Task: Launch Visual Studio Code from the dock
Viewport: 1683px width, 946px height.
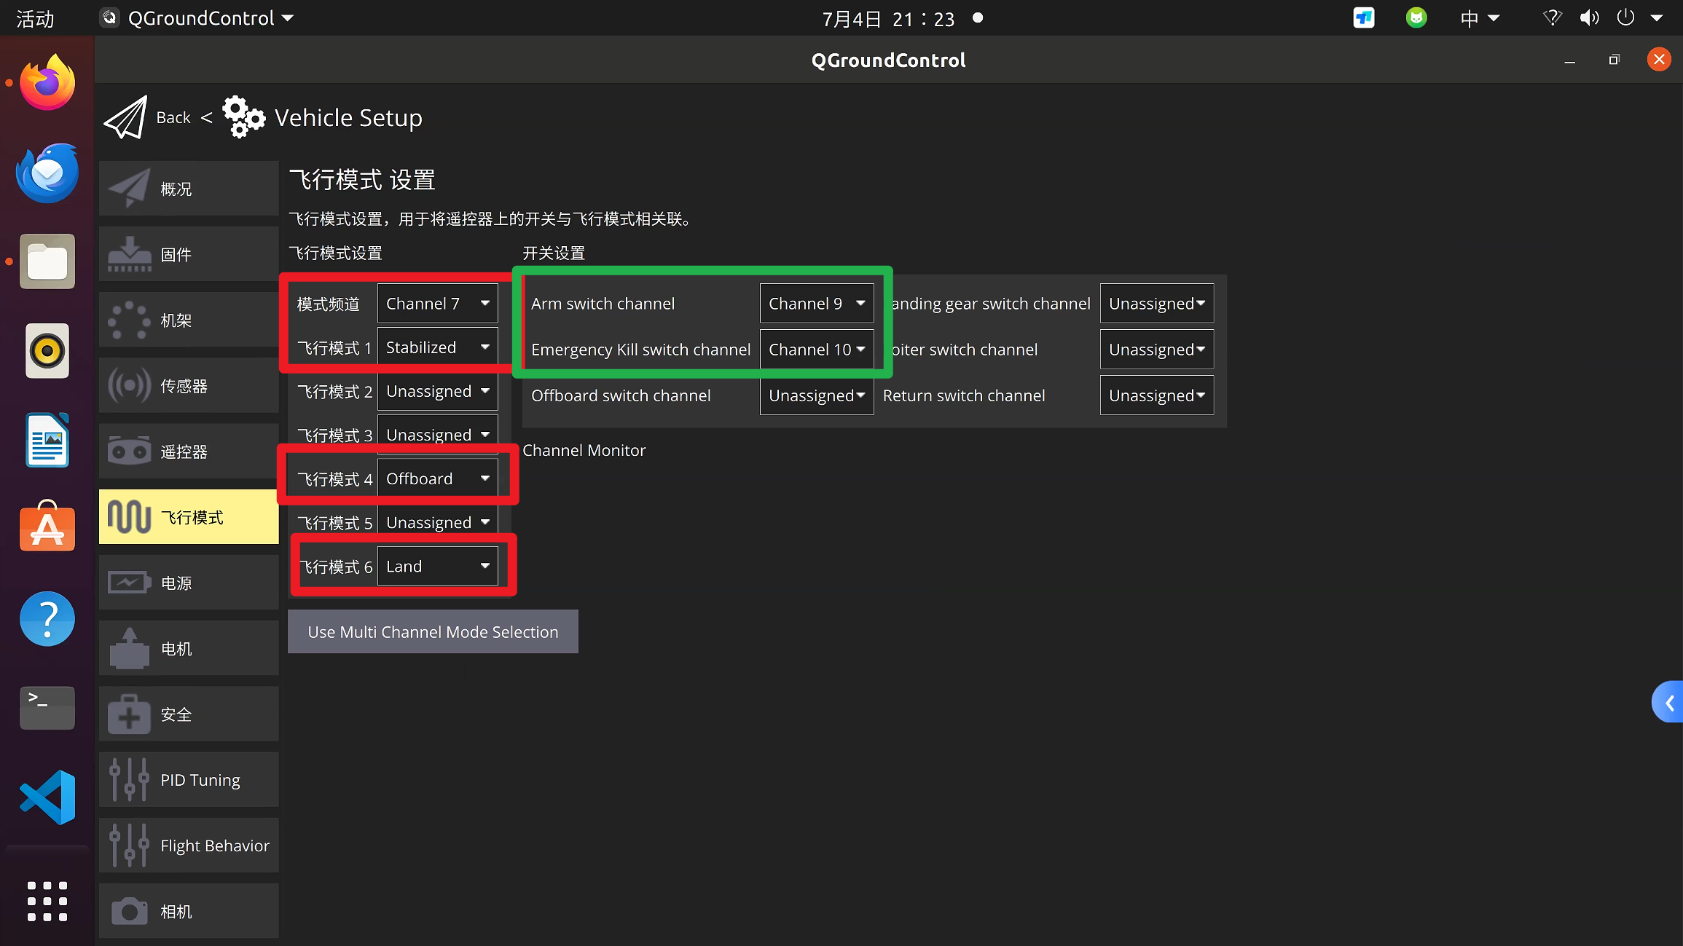Action: click(47, 797)
